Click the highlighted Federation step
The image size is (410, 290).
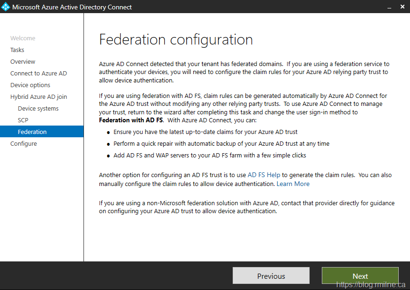[32, 132]
